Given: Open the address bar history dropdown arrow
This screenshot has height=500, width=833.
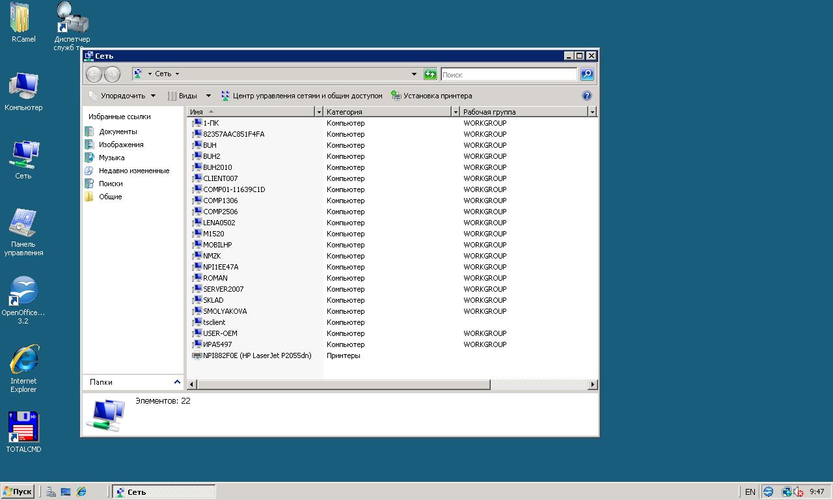Looking at the screenshot, I should [x=414, y=74].
